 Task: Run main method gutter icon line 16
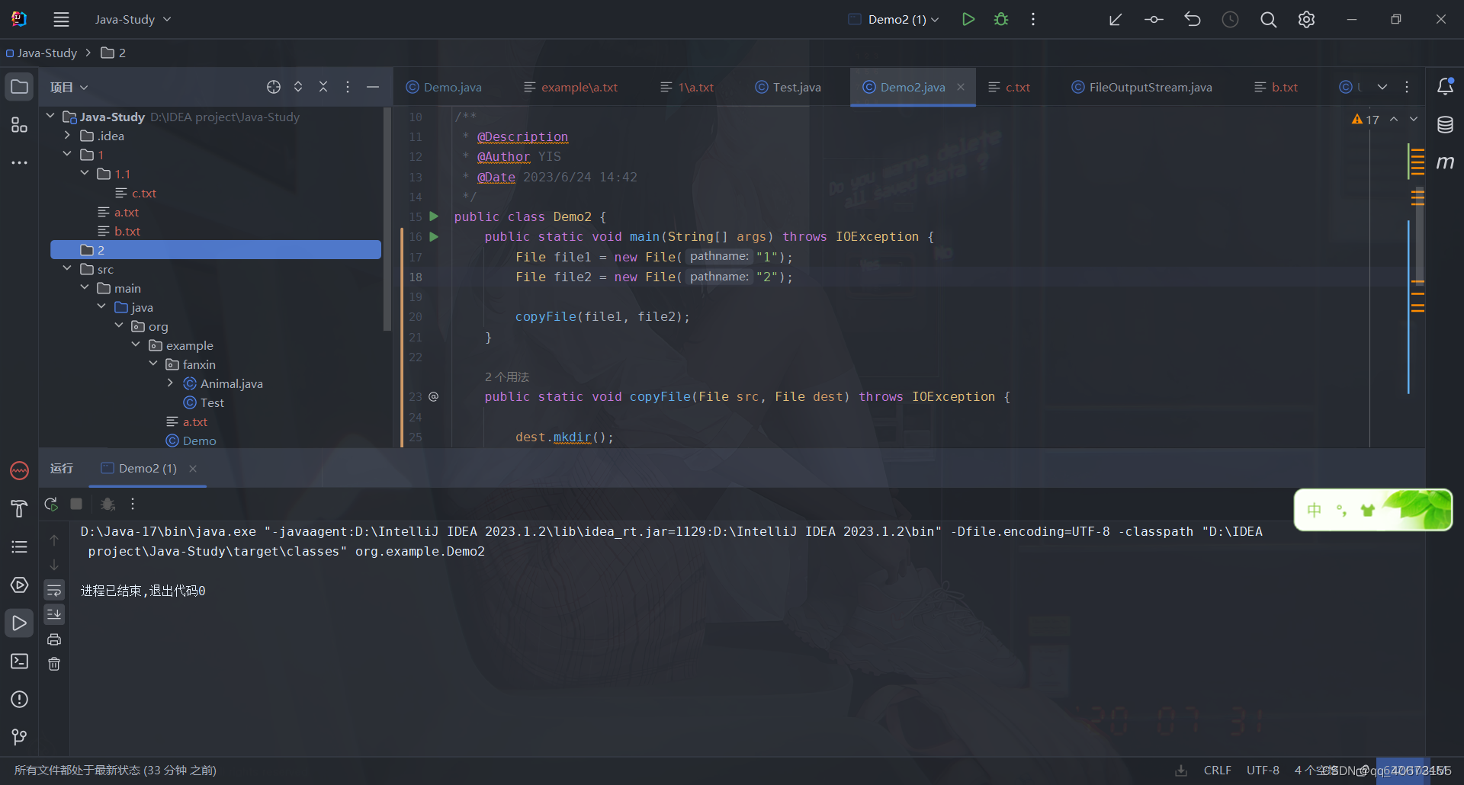click(x=434, y=237)
